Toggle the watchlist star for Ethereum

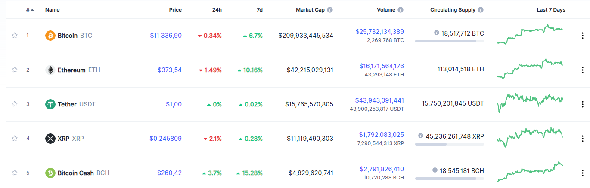coord(15,70)
